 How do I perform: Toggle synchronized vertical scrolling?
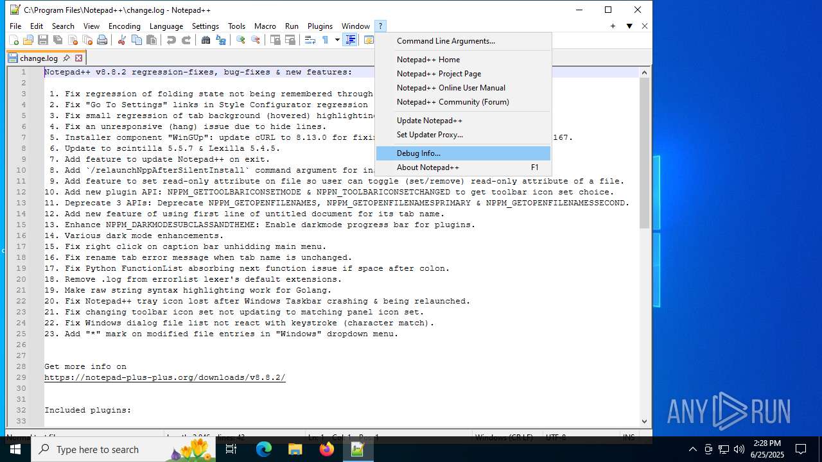click(275, 40)
